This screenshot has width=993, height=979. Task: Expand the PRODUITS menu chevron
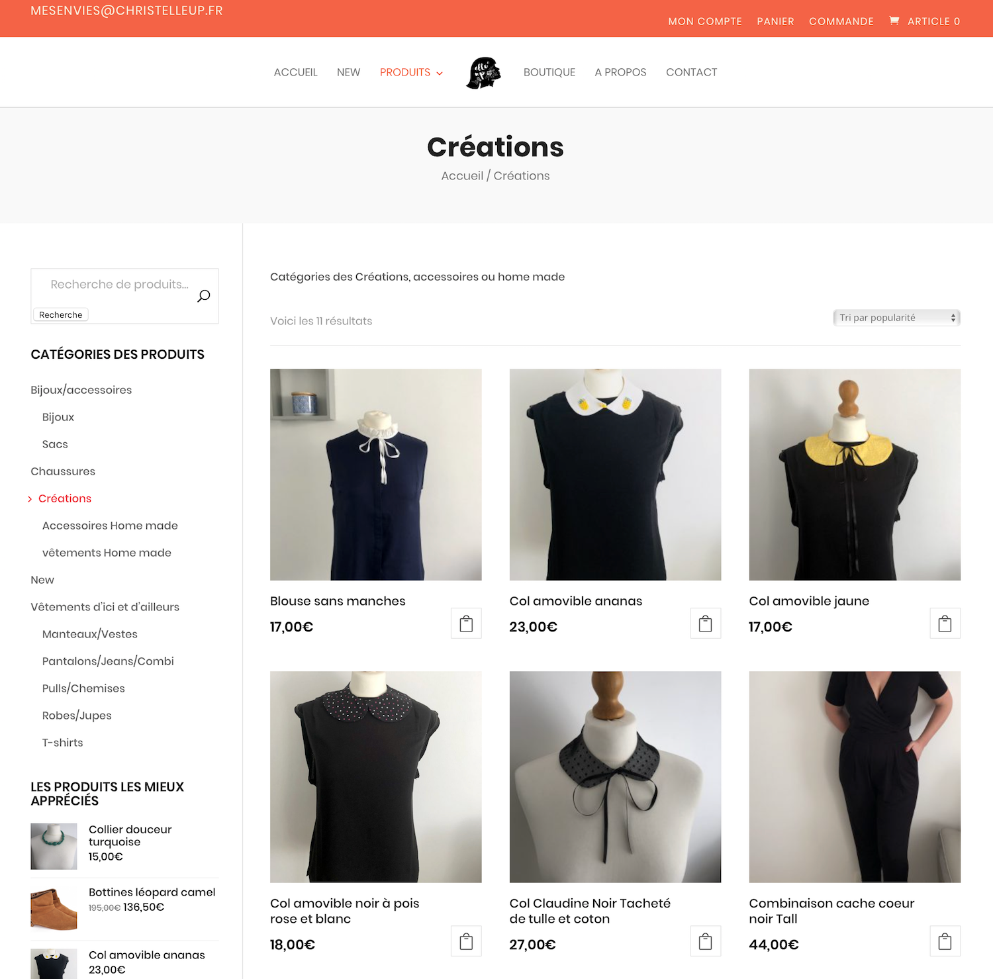click(440, 73)
